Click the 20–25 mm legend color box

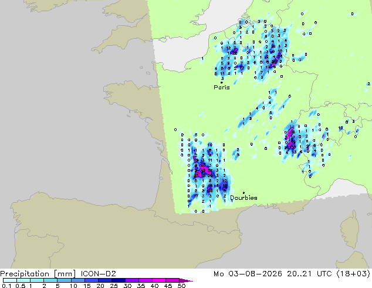104,280
